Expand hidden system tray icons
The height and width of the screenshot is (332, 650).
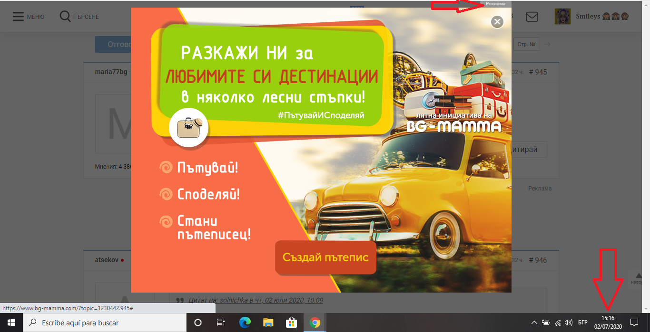[534, 323]
